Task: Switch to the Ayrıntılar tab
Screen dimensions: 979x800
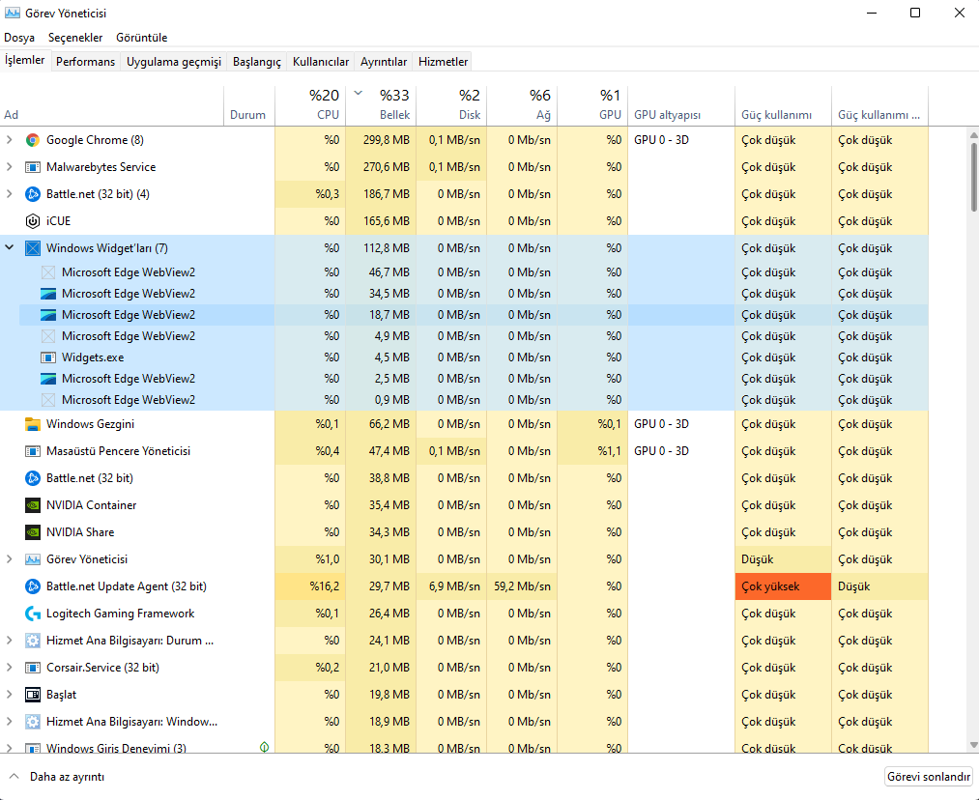Action: coord(384,61)
